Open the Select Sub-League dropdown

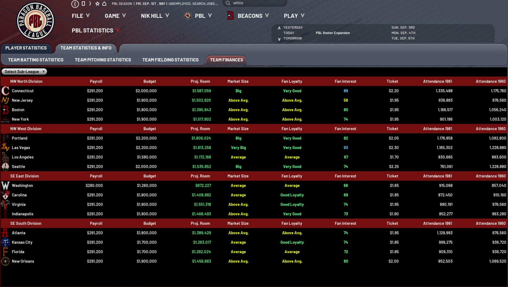coord(24,72)
